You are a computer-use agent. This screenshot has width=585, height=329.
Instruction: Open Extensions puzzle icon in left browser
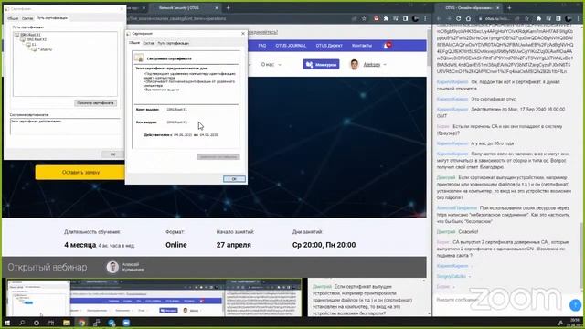[386, 18]
